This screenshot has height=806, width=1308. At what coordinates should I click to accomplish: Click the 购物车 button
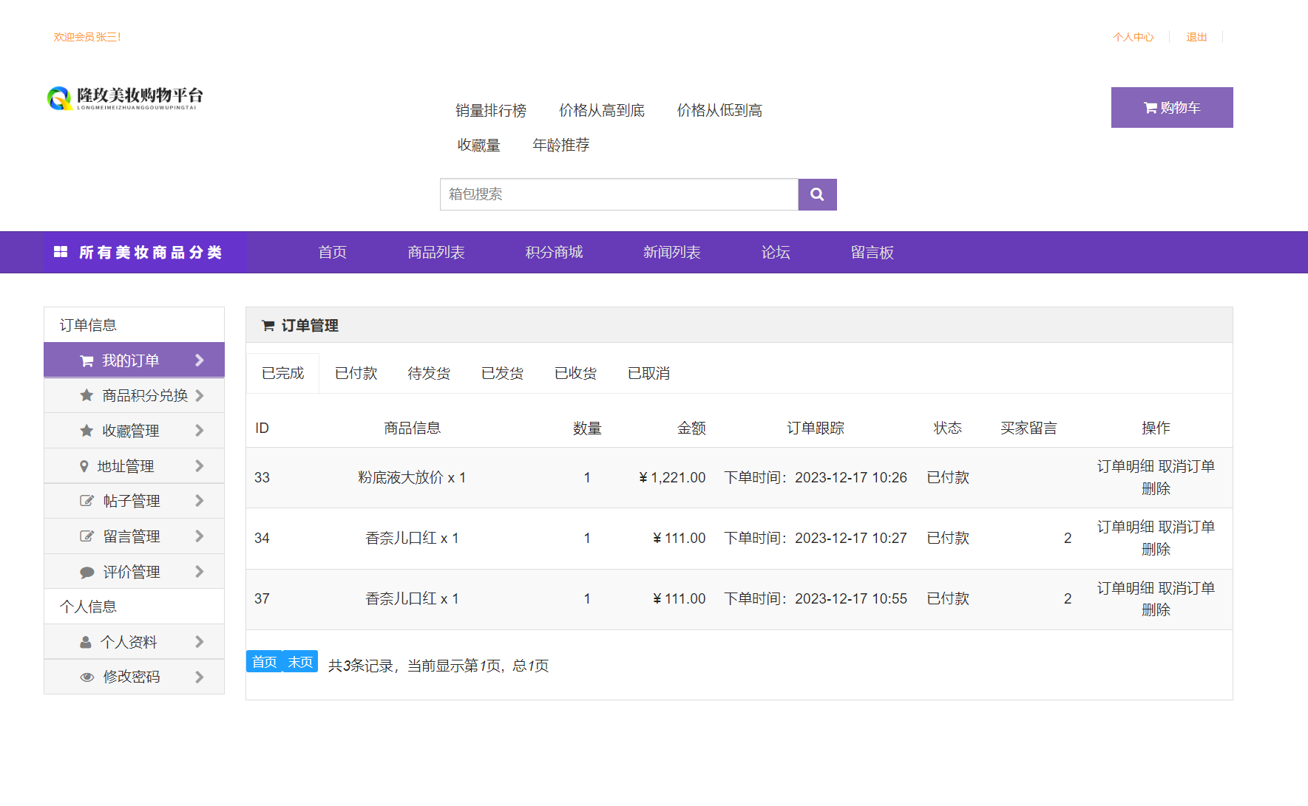[1172, 107]
